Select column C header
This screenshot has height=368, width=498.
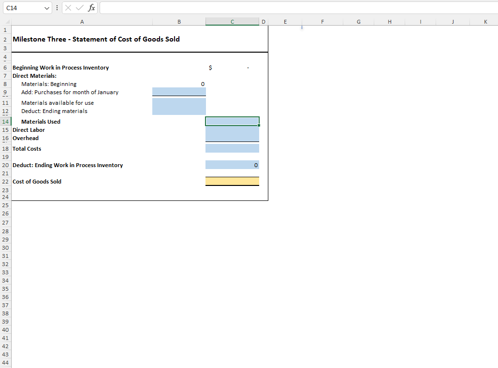click(x=232, y=22)
